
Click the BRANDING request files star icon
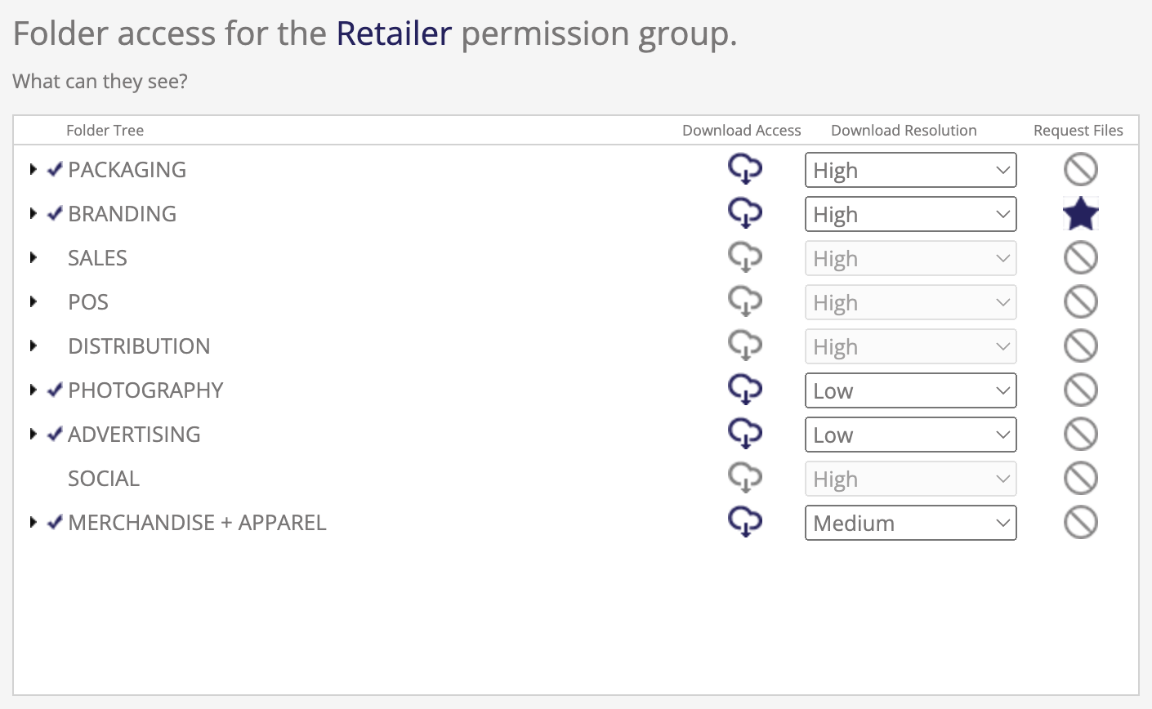(1080, 214)
